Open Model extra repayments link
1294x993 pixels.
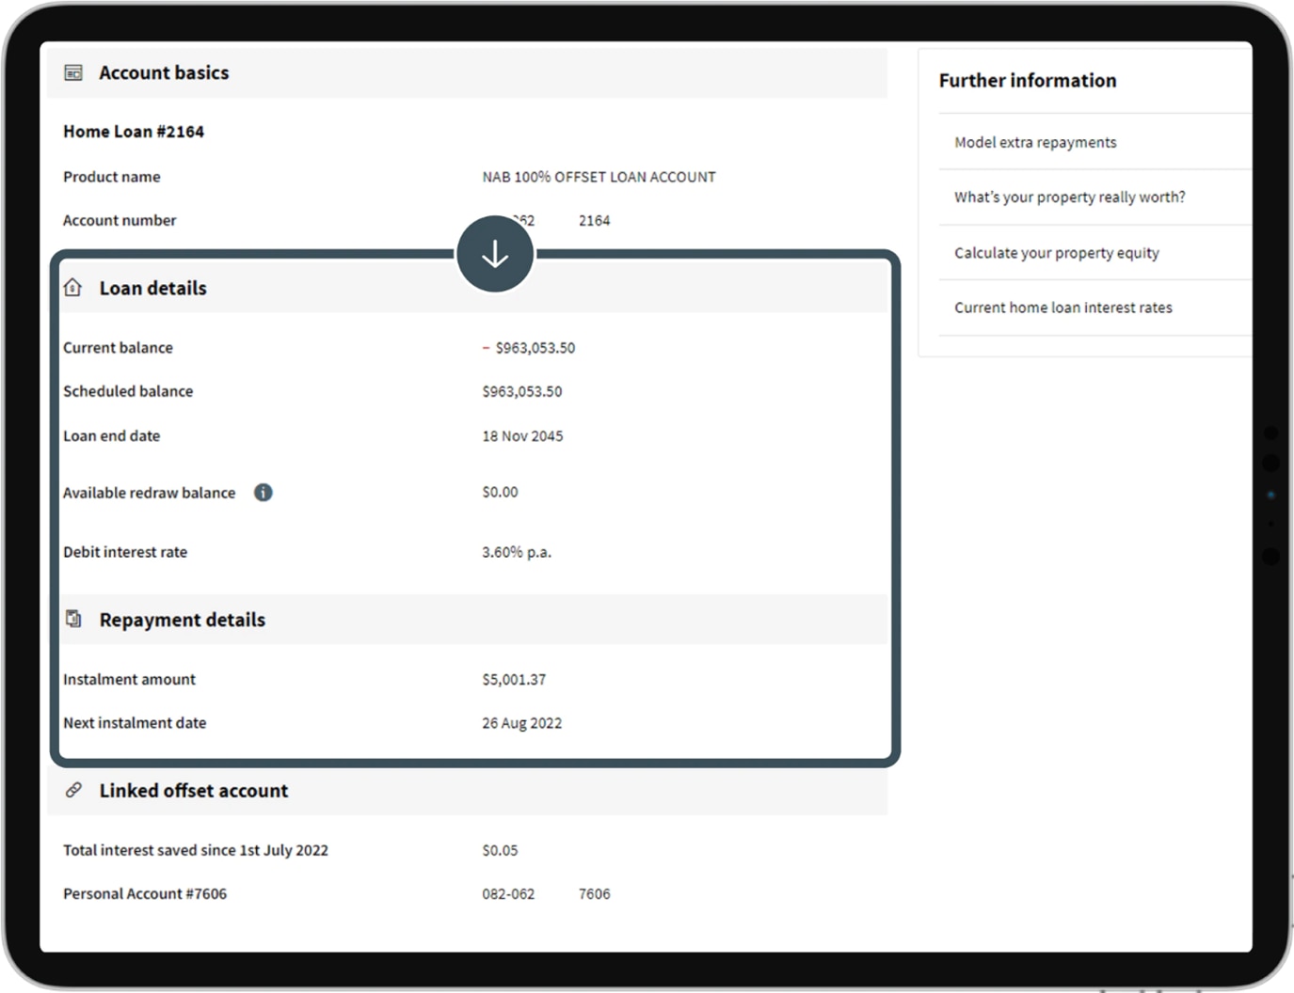pyautogui.click(x=1035, y=142)
